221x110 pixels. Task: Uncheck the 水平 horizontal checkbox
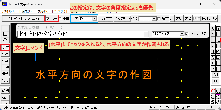pyautogui.click(x=48, y=18)
